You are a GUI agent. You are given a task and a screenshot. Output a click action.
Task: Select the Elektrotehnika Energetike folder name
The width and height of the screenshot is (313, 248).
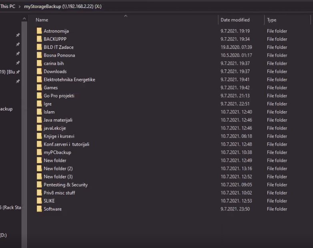[x=69, y=80]
